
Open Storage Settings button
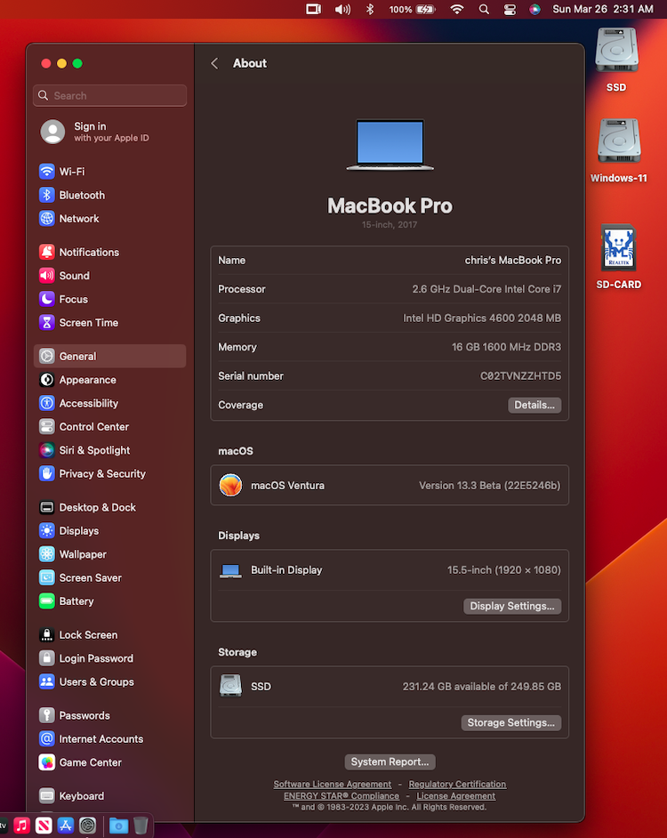click(511, 722)
